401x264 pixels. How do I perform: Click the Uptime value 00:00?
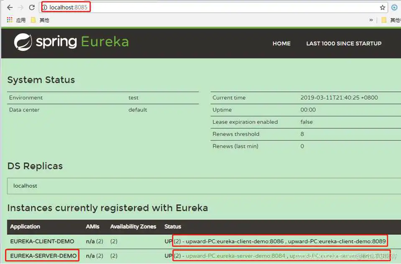pos(308,110)
